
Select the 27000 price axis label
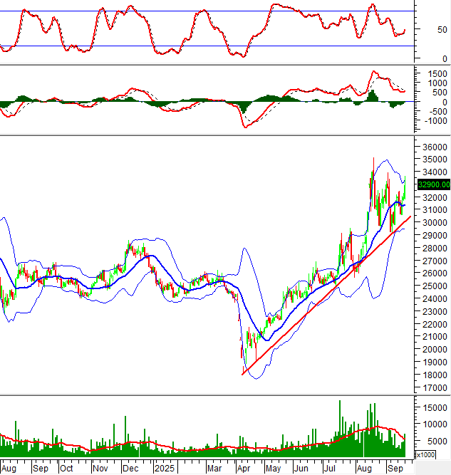[x=435, y=261]
